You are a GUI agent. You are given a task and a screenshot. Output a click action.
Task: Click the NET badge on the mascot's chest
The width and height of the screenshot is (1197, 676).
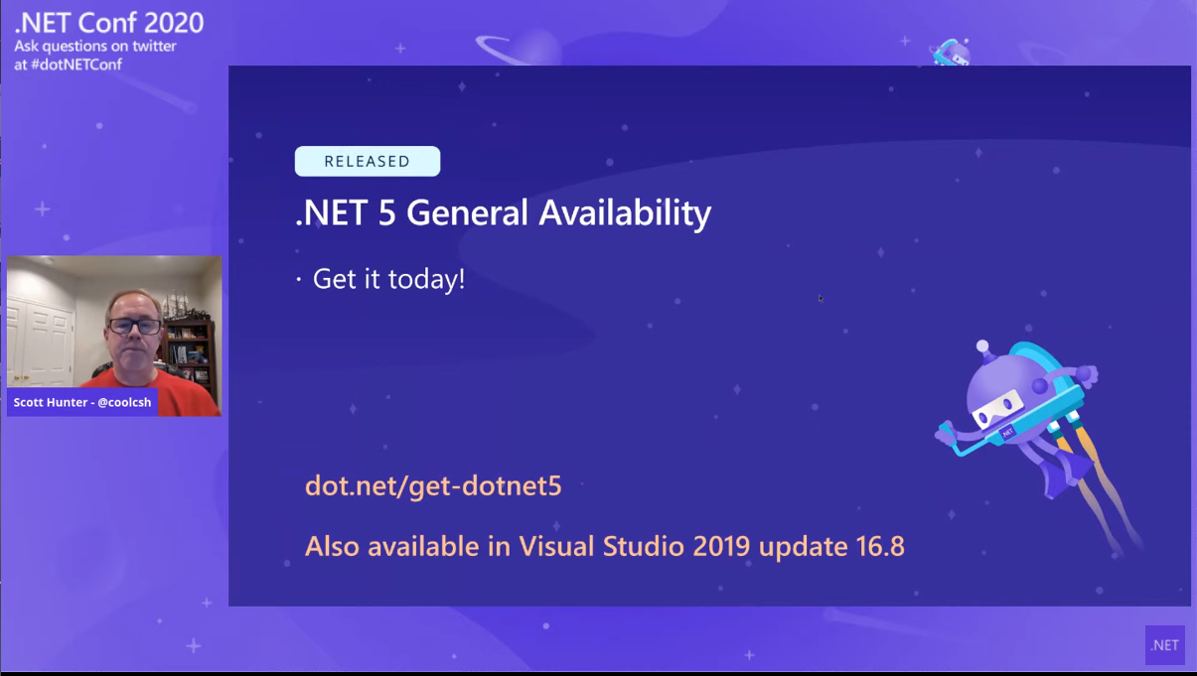coord(1007,432)
